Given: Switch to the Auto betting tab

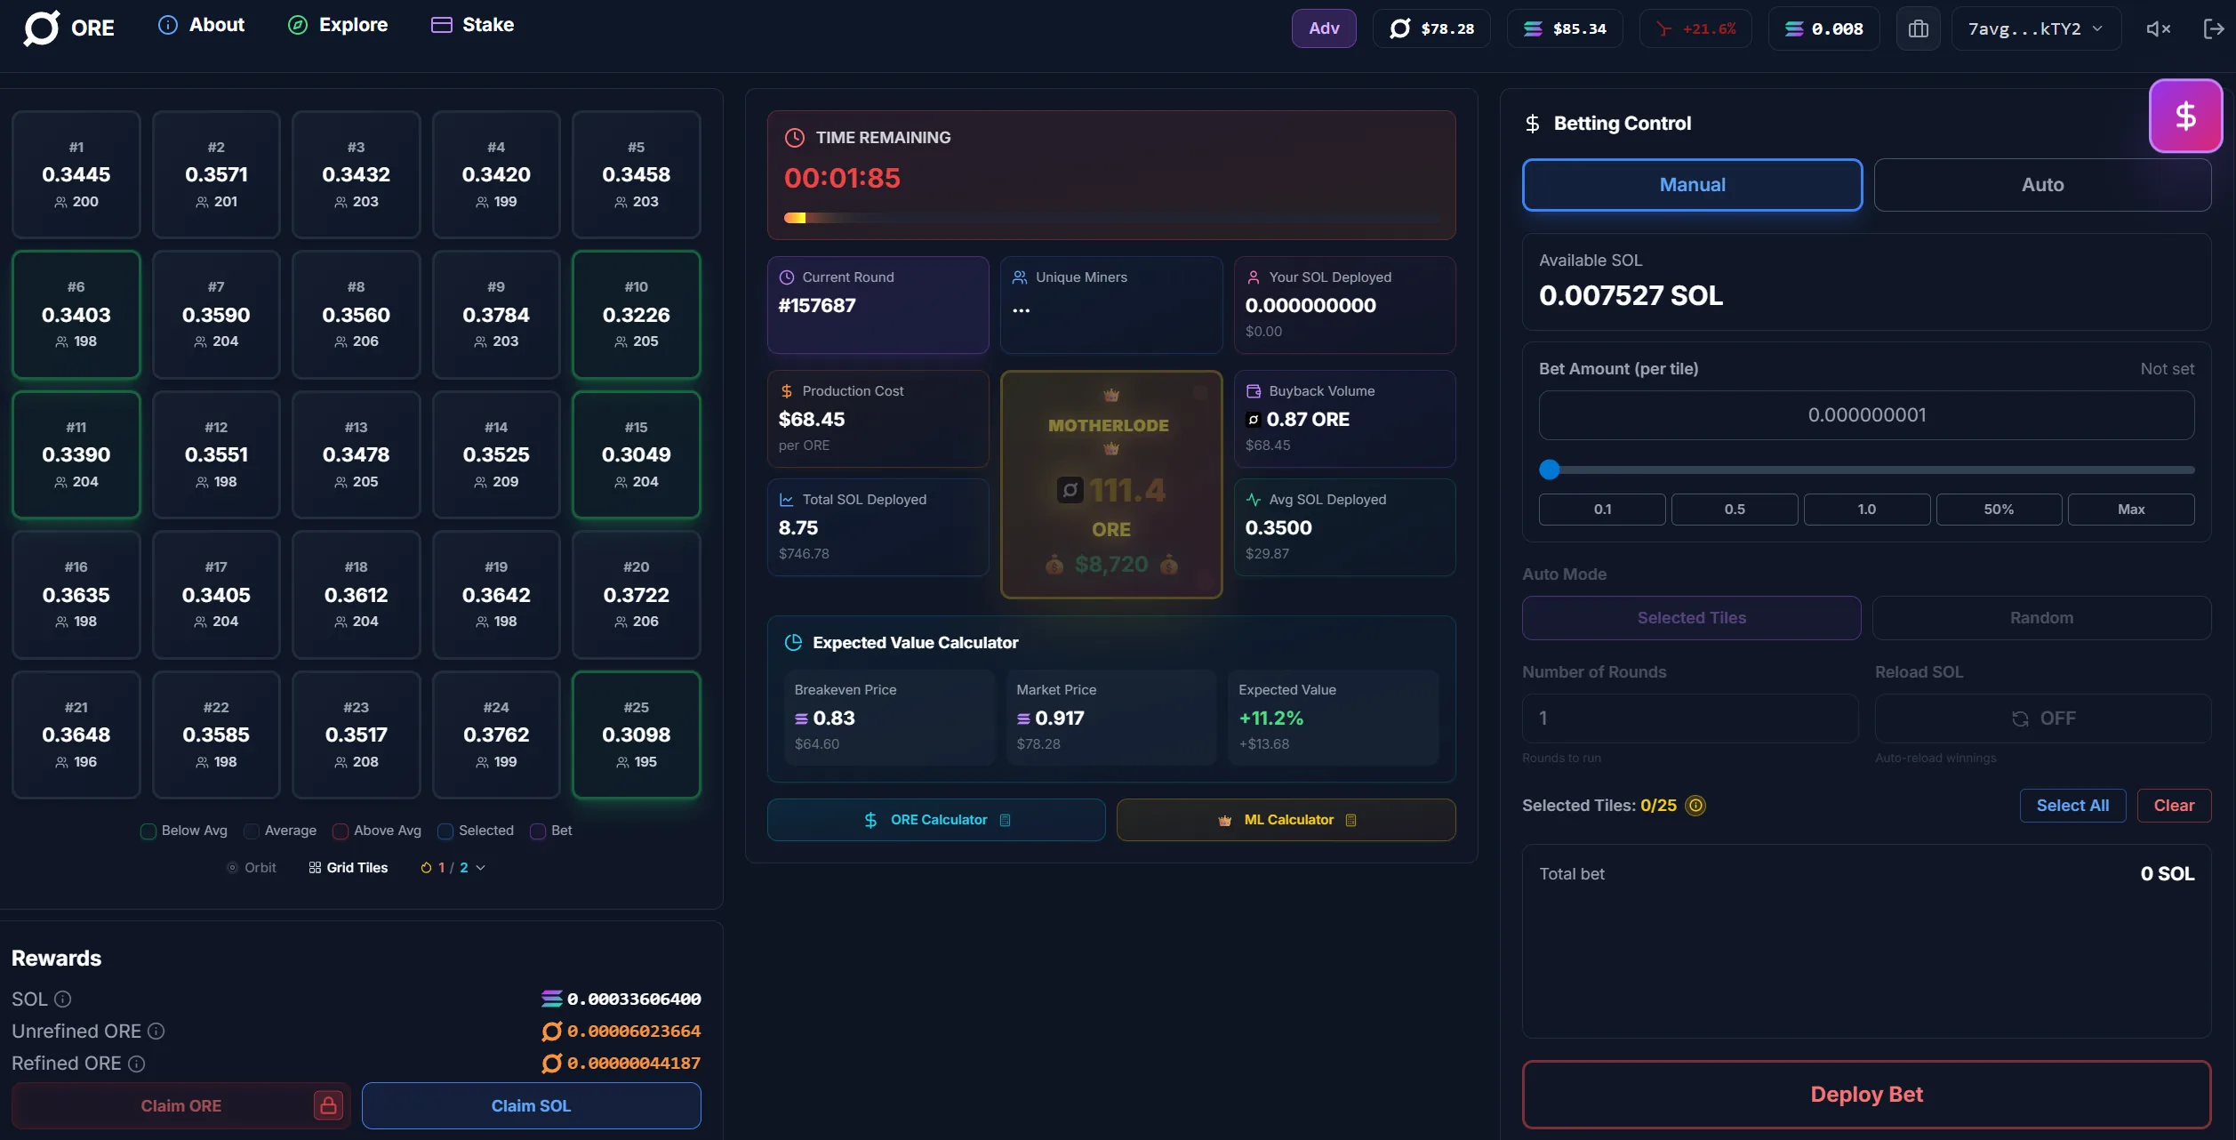Looking at the screenshot, I should click(2041, 184).
